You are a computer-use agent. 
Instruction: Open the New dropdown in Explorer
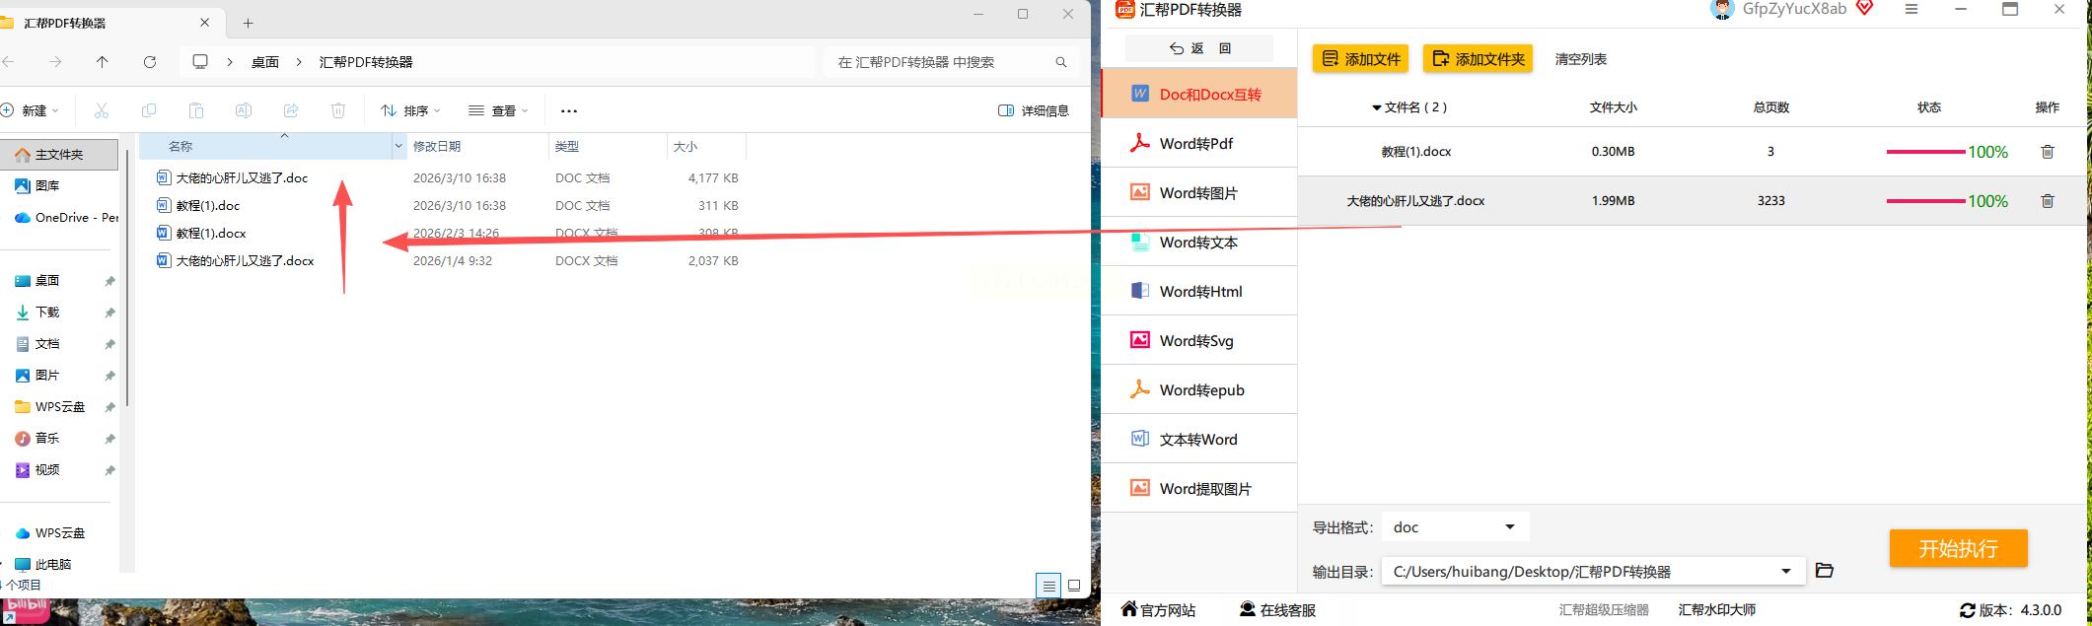tap(31, 110)
